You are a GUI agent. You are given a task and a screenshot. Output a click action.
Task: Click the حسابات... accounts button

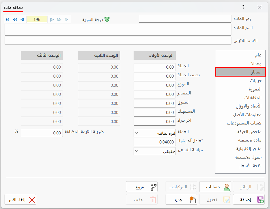[x=215, y=187]
